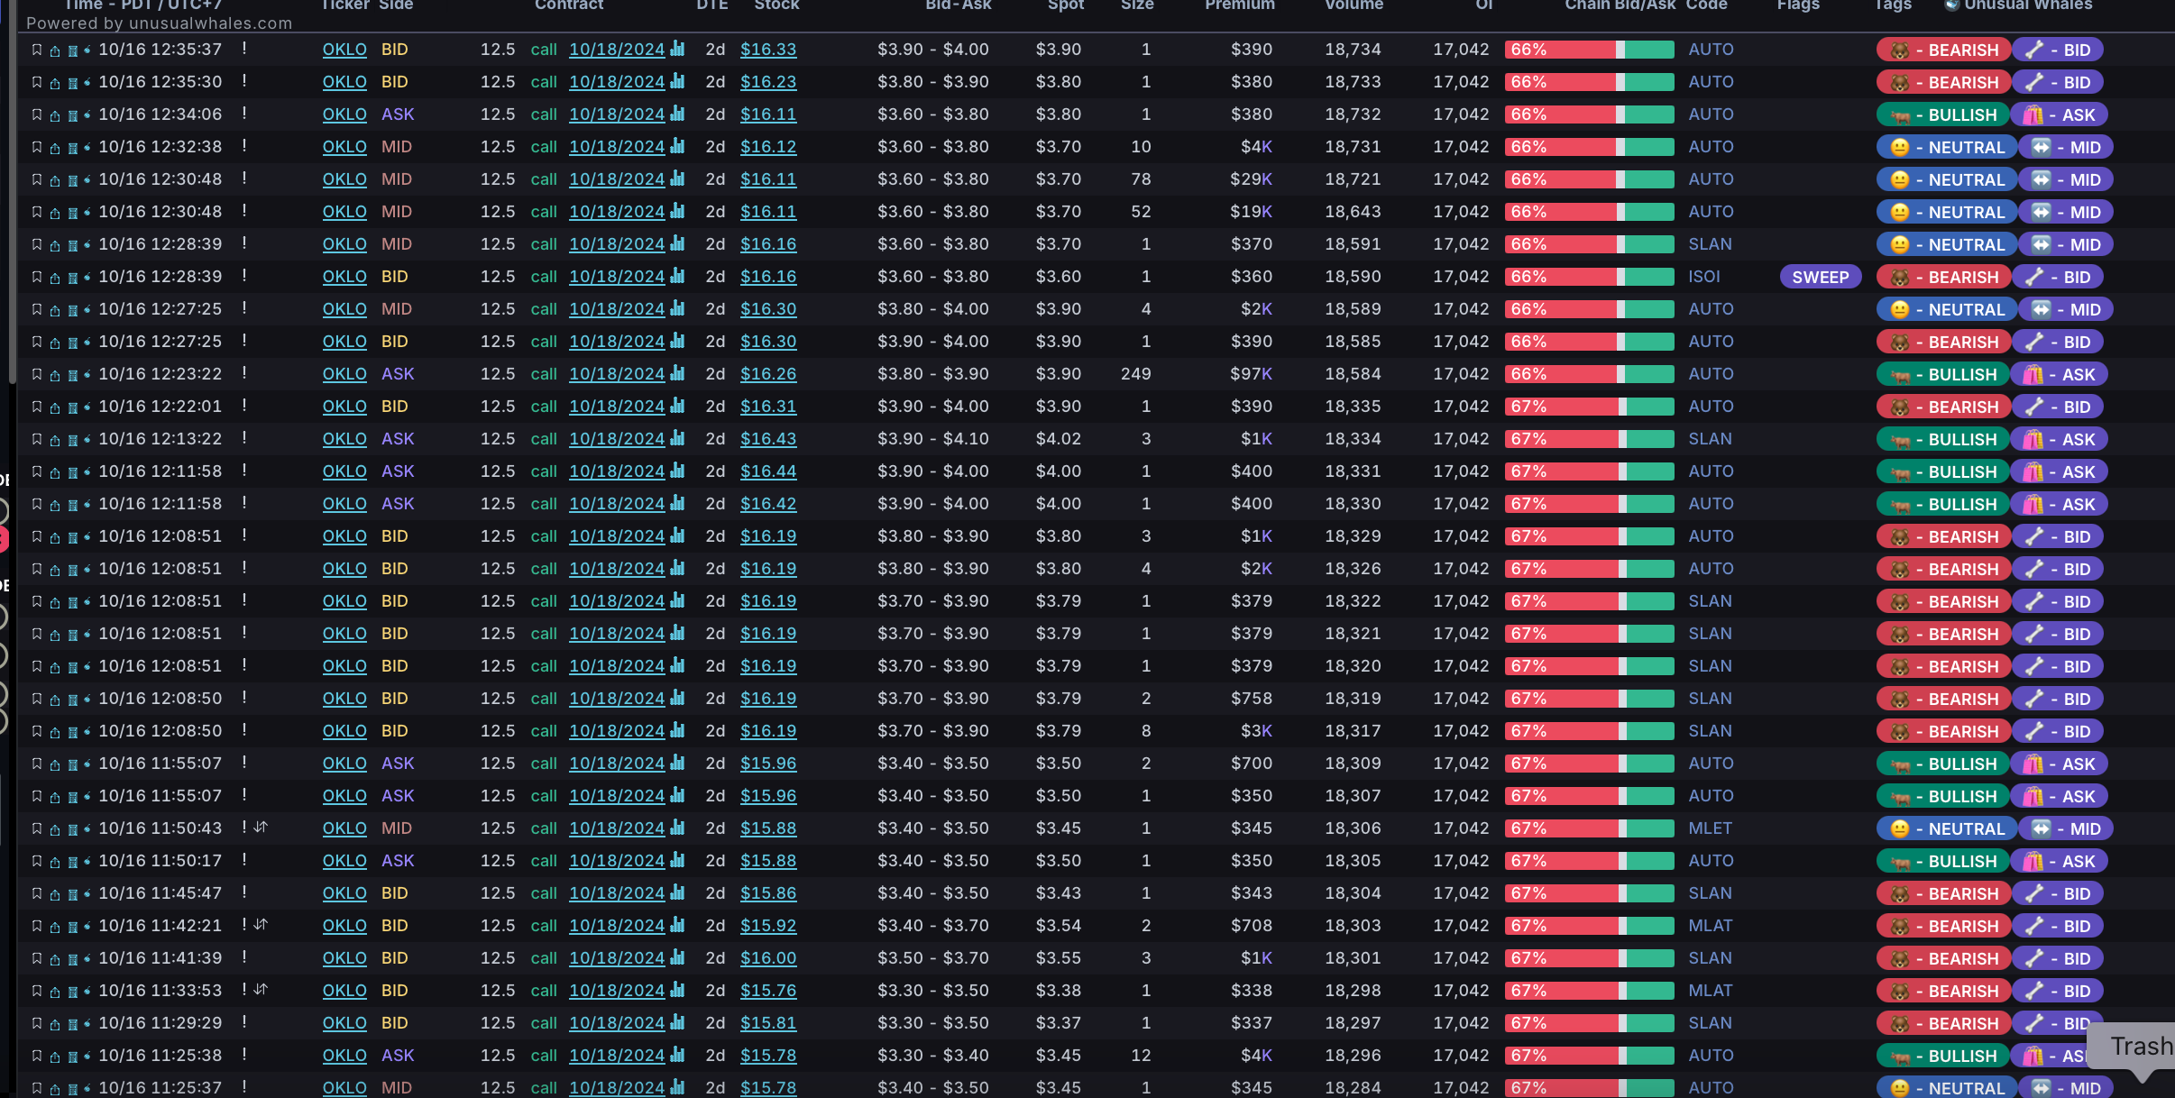Click swap arrows icon on 11:42:21 row
The height and width of the screenshot is (1098, 2175).
[x=262, y=925]
